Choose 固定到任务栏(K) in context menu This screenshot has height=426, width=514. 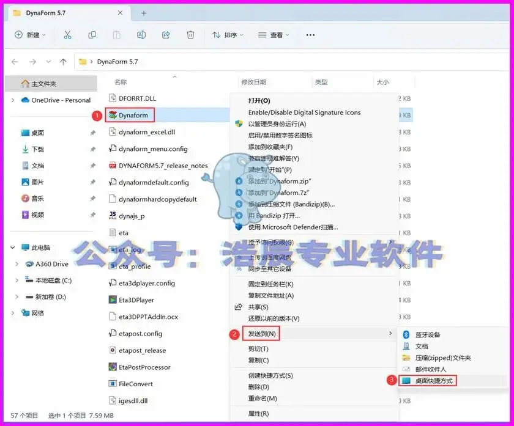tap(270, 284)
